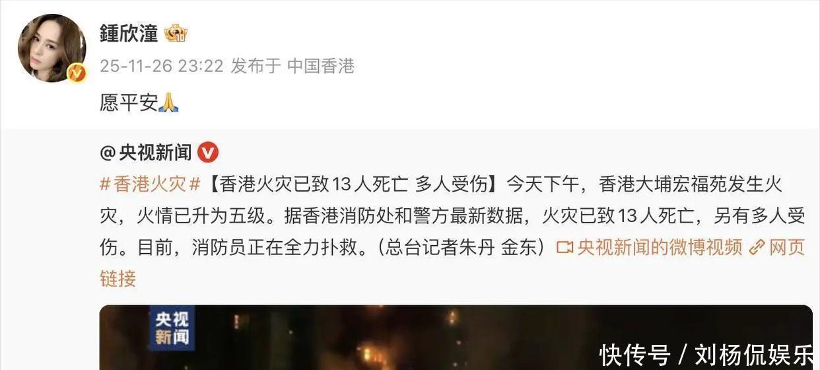Play the fire video thumbnail
This screenshot has height=370, width=820.
[456, 337]
